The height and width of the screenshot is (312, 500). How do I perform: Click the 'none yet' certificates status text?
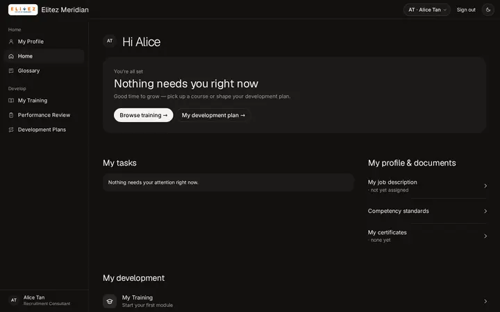379,240
